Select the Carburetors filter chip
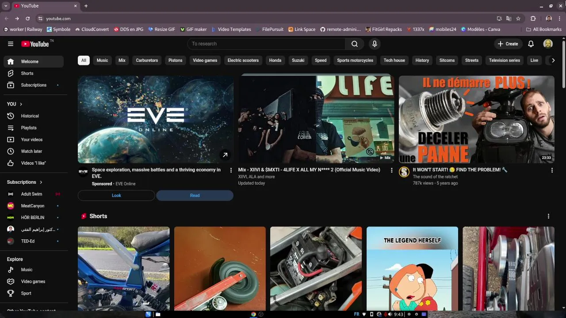This screenshot has height=318, width=566. click(147, 61)
